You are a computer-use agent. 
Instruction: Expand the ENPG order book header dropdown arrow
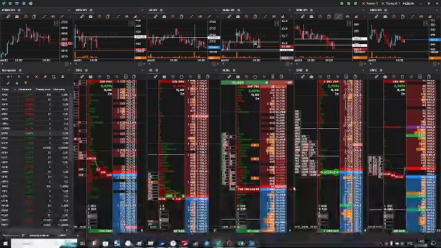(143, 70)
